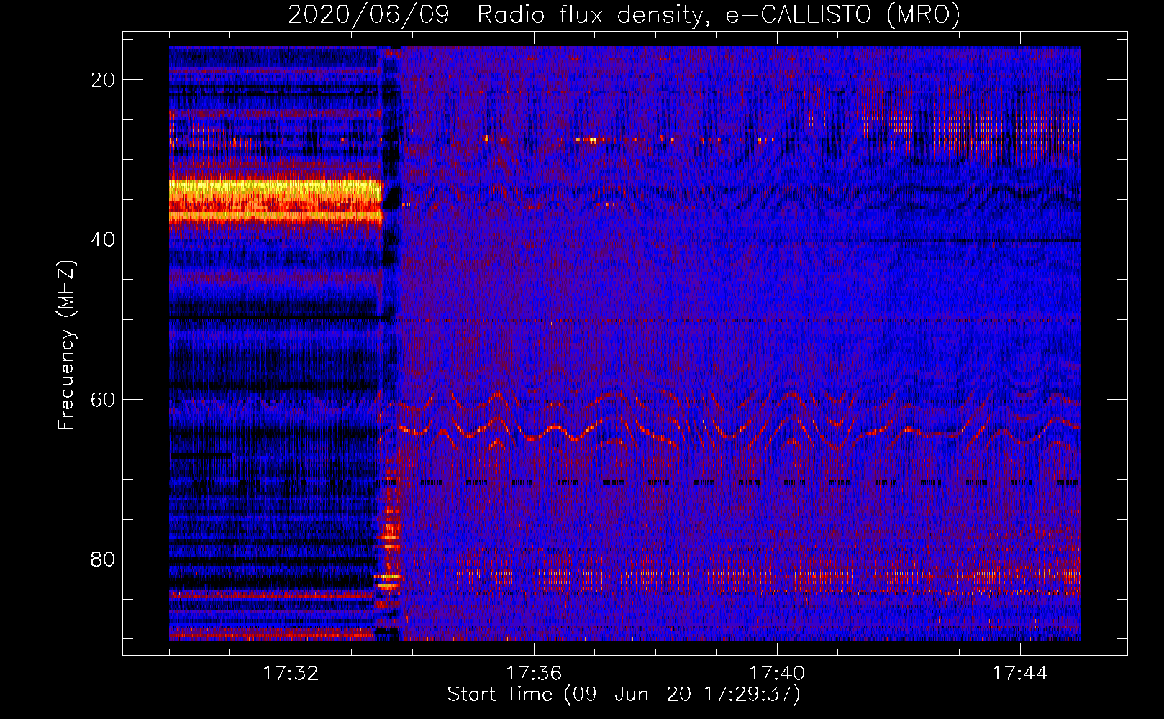Click the '17:32' time tick label

[x=291, y=674]
